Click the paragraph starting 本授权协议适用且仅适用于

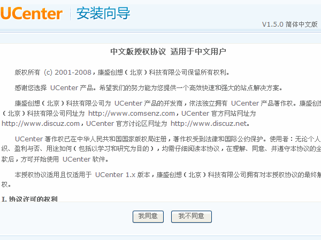click(161, 180)
